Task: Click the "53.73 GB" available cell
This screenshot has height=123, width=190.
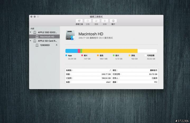Action: [153, 74]
